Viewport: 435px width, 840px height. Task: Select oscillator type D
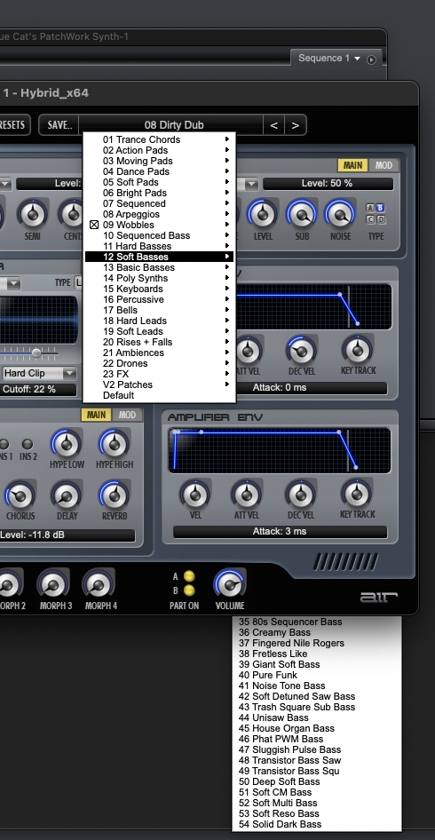(380, 219)
